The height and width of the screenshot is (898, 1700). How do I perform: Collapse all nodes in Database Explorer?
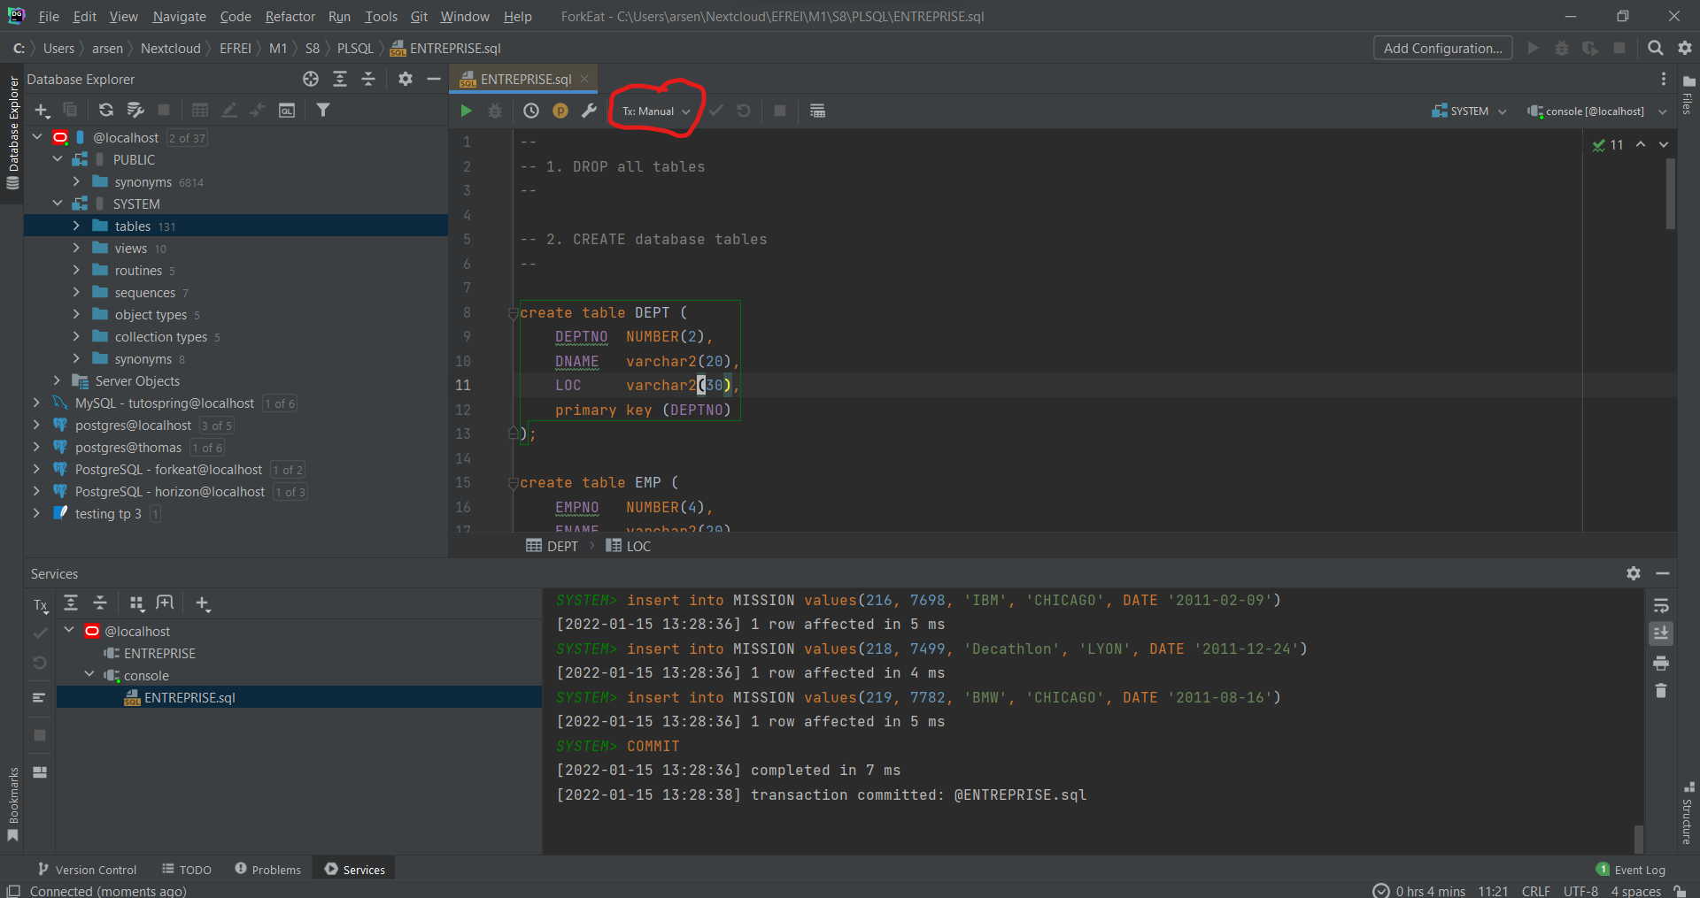tap(368, 79)
